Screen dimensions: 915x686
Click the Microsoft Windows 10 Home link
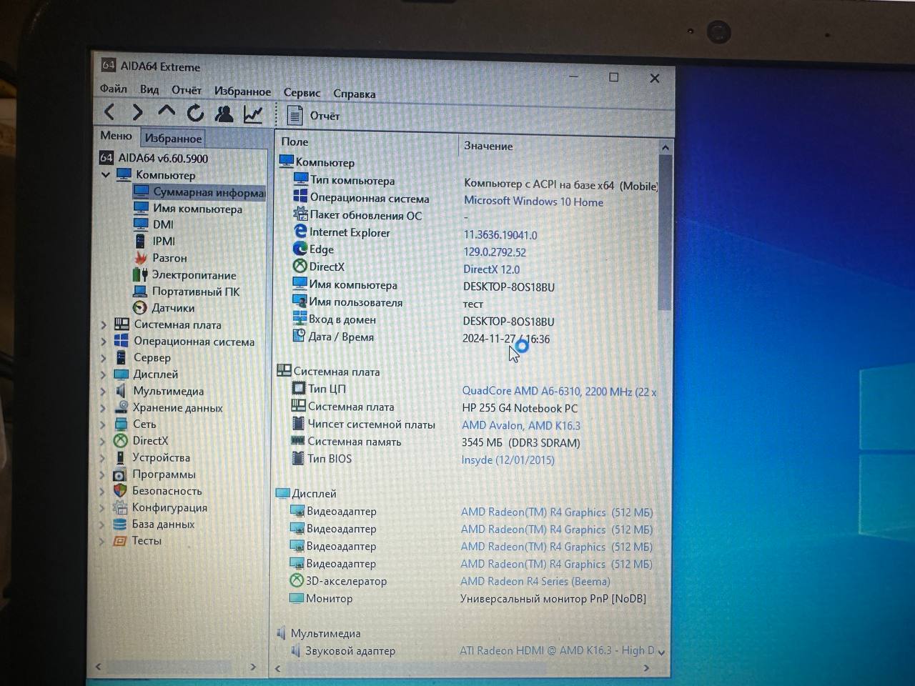click(x=533, y=202)
